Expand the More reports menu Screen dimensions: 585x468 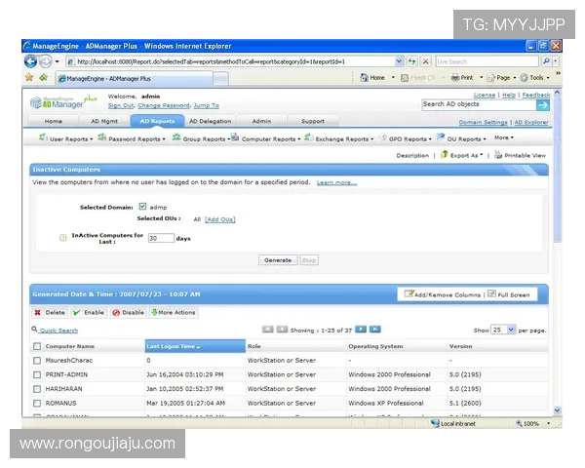pyautogui.click(x=504, y=137)
